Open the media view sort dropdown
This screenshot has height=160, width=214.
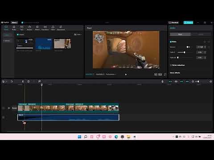point(78,35)
